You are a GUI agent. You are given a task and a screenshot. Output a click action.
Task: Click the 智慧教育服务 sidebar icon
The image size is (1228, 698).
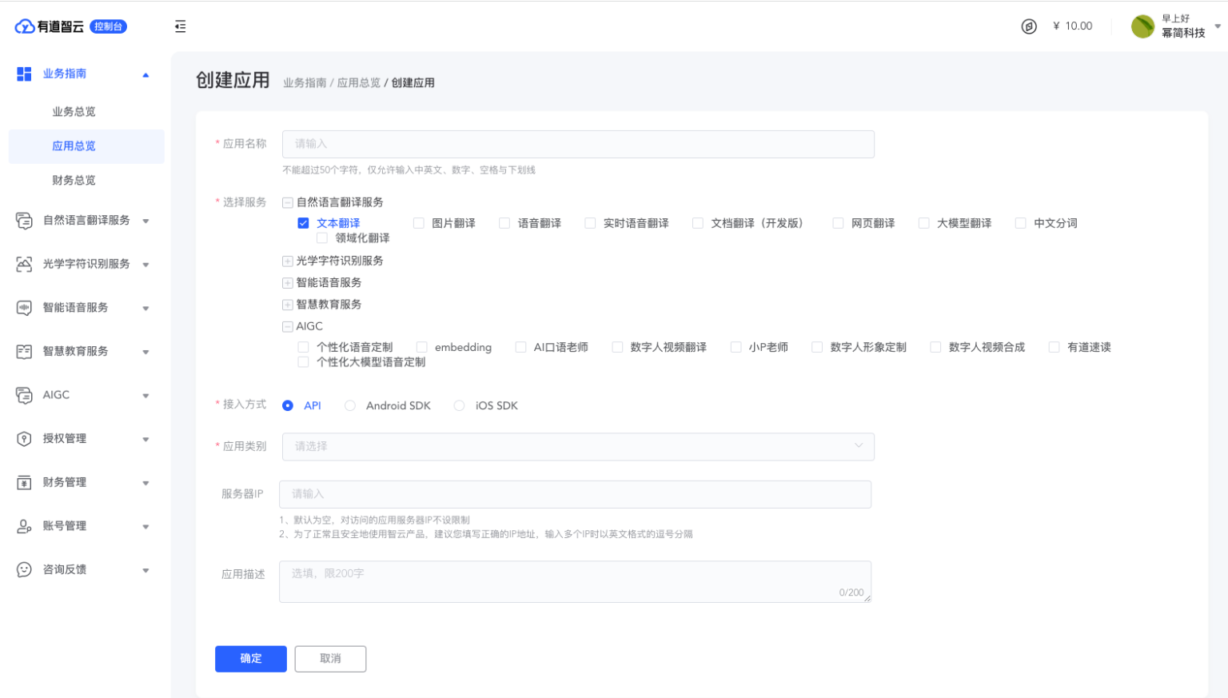(x=23, y=351)
